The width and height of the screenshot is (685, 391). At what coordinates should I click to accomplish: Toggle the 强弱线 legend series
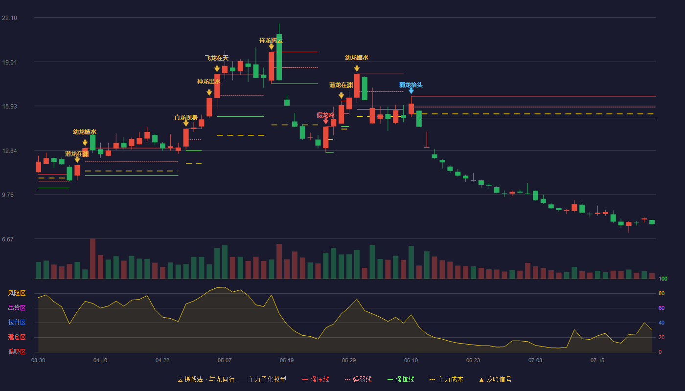(x=358, y=379)
